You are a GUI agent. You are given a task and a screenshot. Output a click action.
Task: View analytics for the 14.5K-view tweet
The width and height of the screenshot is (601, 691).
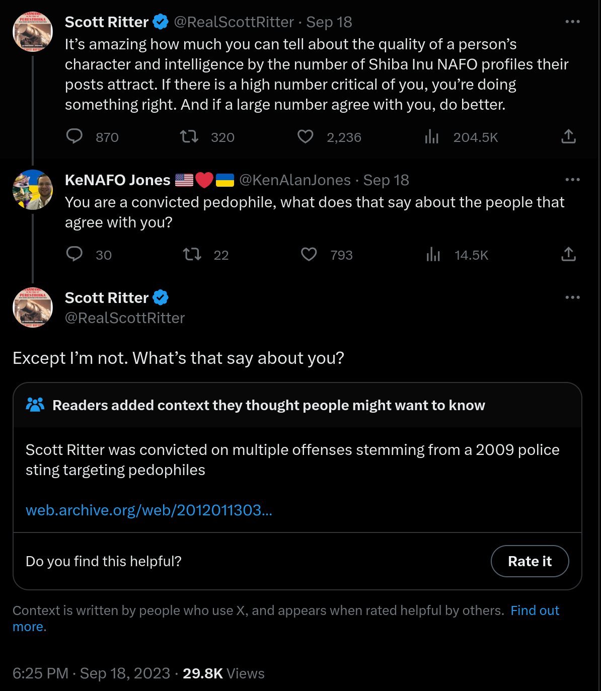point(433,254)
